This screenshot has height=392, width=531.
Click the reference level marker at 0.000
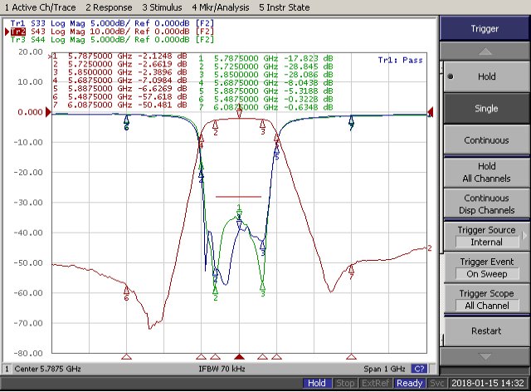pos(48,112)
